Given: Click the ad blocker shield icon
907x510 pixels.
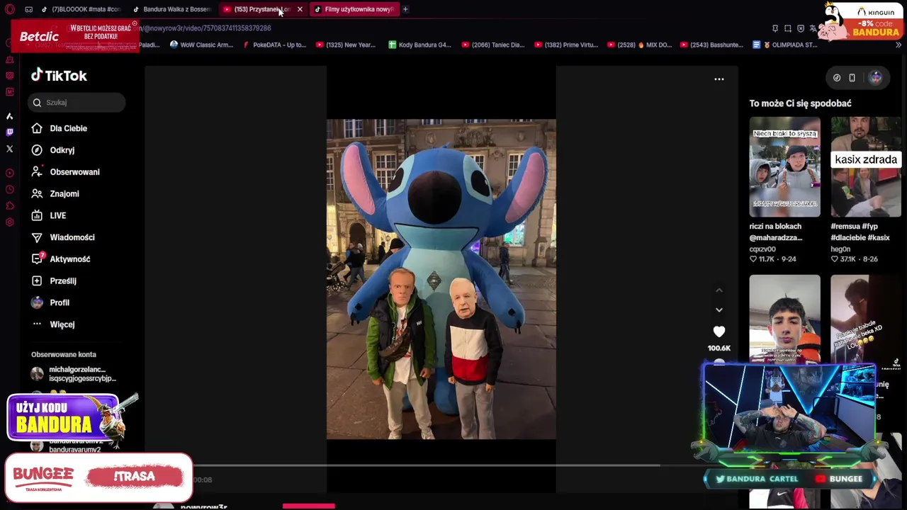Looking at the screenshot, I should (801, 28).
